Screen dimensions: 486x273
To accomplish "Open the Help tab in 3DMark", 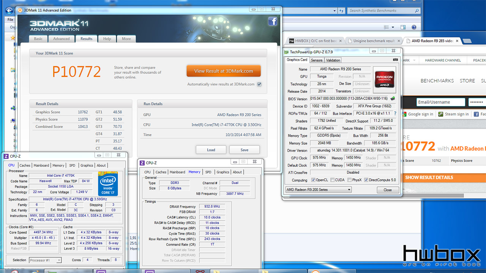I will click(x=107, y=39).
